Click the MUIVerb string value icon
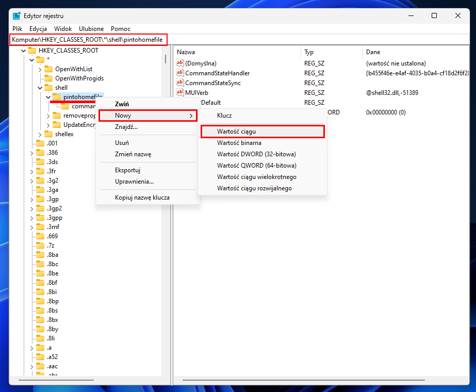 point(179,92)
